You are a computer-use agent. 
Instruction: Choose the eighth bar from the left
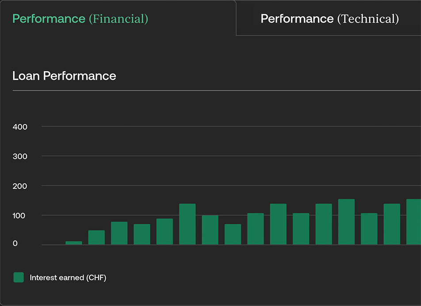pyautogui.click(x=233, y=234)
